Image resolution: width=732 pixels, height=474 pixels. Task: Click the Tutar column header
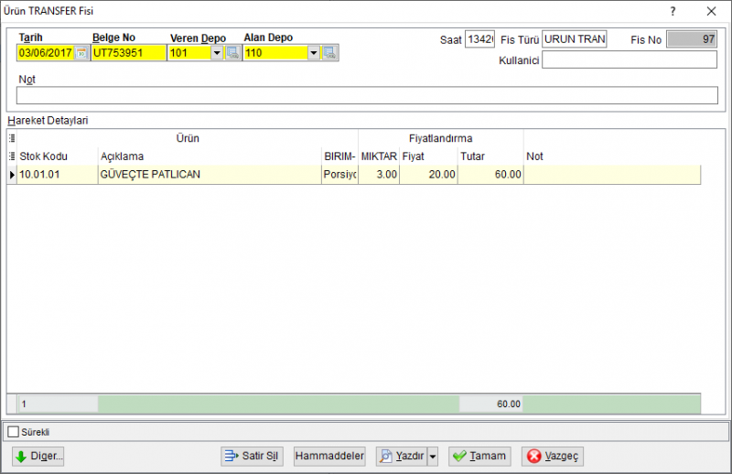point(490,156)
